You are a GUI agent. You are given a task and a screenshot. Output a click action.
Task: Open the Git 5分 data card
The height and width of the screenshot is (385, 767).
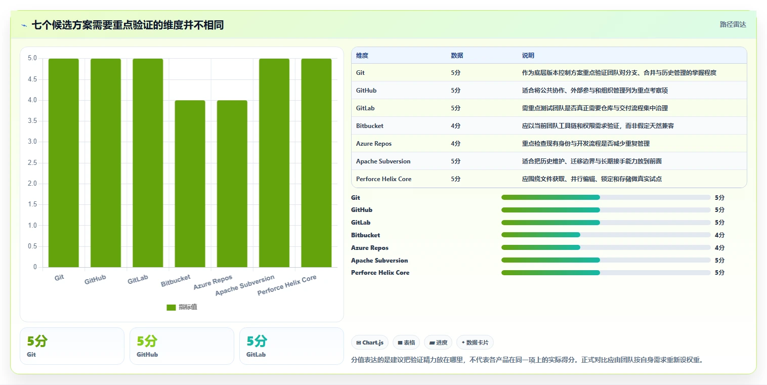click(72, 346)
